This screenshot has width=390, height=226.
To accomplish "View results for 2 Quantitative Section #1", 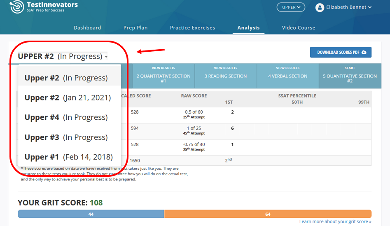I will pyautogui.click(x=163, y=76).
